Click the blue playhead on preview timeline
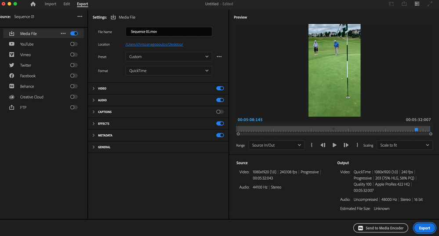The image size is (439, 236). (416, 129)
